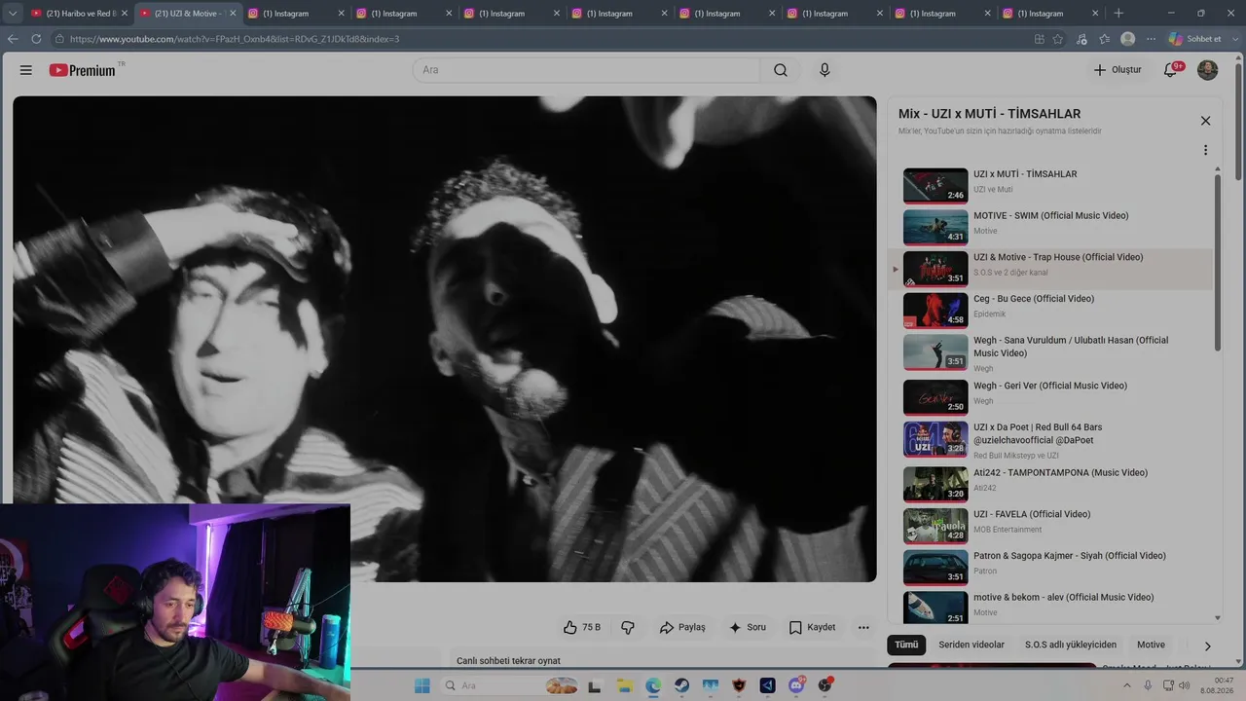Launch File Explorer from the taskbar

623,685
